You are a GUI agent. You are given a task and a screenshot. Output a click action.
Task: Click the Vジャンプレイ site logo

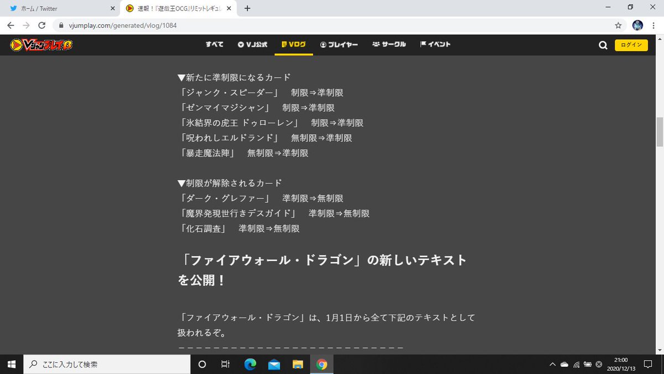coord(41,45)
